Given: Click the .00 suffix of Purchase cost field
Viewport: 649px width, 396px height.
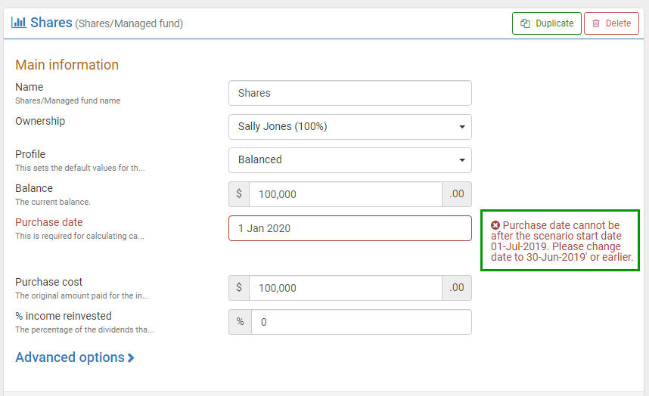Looking at the screenshot, I should point(457,288).
